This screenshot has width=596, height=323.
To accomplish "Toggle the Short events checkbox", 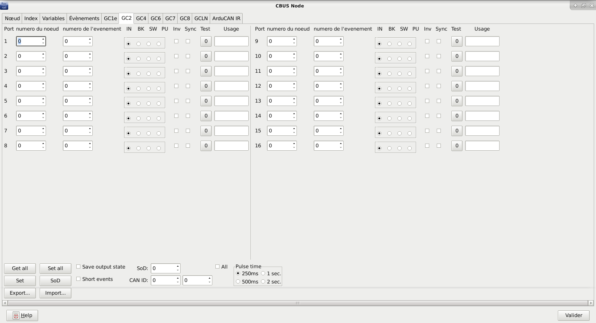I will [79, 279].
